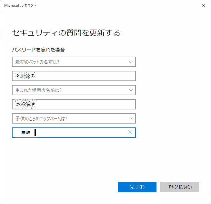Click the Microsoft アカウント window title
Image resolution: width=211 pixels, height=204 pixels.
coord(20,5)
